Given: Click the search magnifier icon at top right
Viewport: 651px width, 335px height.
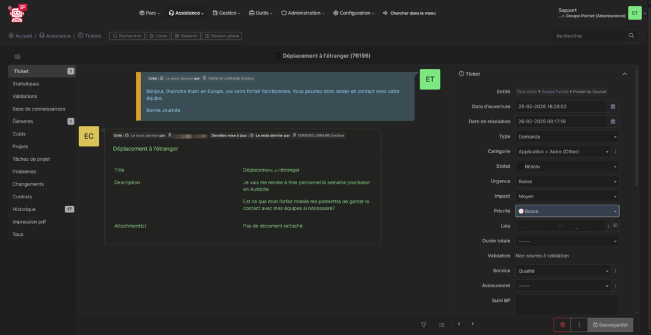Looking at the screenshot, I should coord(631,36).
